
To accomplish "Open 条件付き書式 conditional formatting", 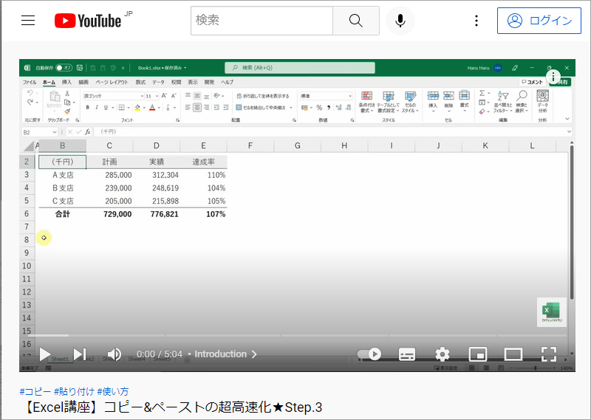I will (366, 102).
